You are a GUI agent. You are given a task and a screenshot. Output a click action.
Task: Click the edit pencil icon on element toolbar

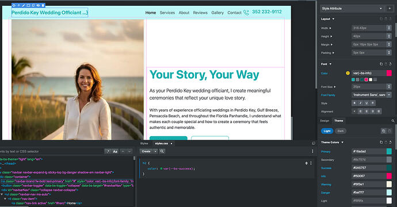click(x=24, y=5)
